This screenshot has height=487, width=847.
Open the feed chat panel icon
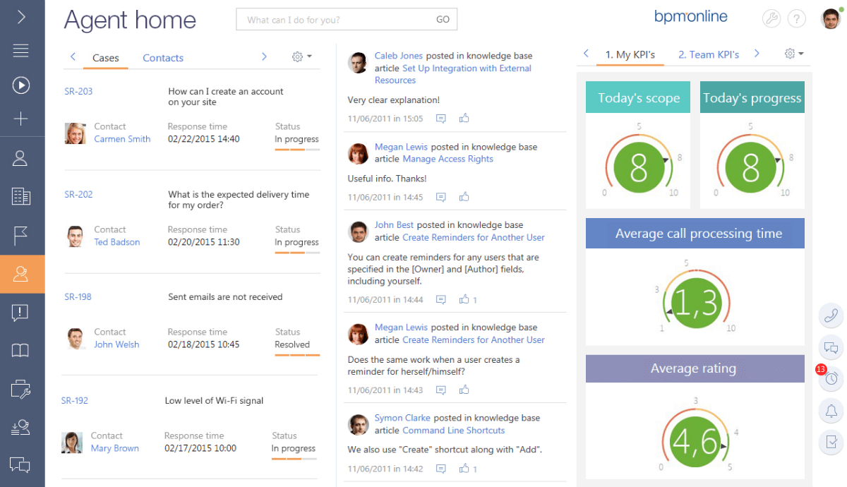(x=831, y=347)
